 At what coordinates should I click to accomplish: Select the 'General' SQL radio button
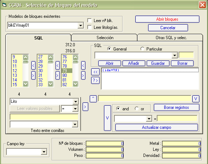pyautogui.click(x=109, y=49)
